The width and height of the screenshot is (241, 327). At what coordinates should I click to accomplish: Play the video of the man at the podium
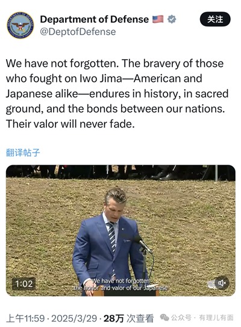click(120, 230)
